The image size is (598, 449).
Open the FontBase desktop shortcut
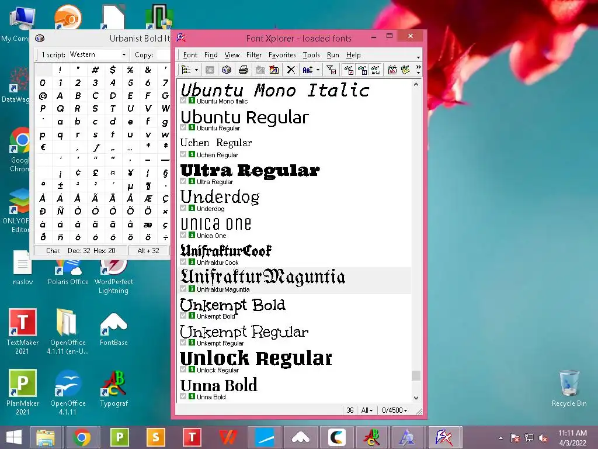tap(114, 329)
